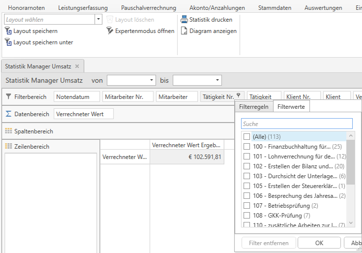Open the Auswertungen menu
This screenshot has width=362, height=253.
point(323,8)
